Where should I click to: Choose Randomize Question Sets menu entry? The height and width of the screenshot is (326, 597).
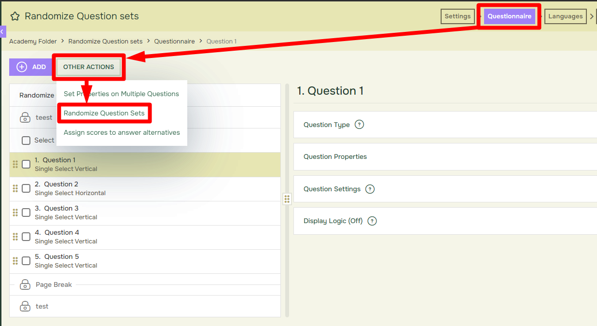pos(104,113)
